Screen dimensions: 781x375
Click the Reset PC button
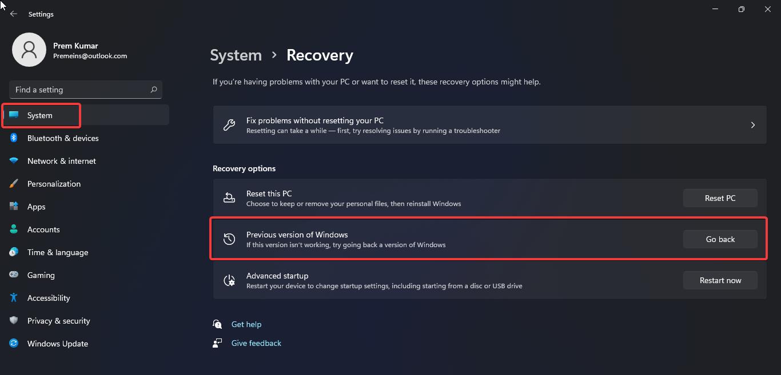720,197
